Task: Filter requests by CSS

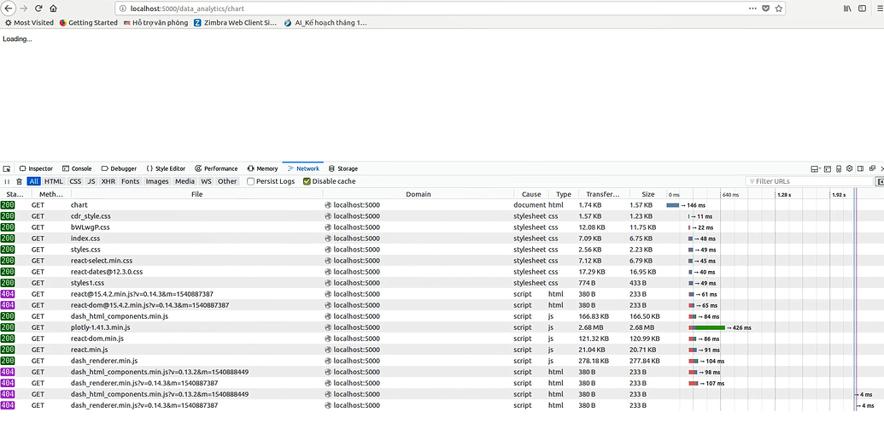Action: [x=75, y=182]
